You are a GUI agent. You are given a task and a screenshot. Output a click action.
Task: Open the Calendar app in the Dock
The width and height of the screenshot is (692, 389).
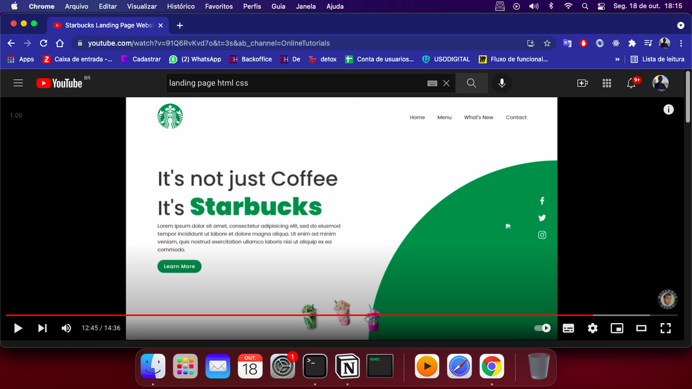(250, 367)
